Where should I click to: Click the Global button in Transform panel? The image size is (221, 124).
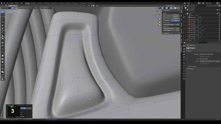coord(167,21)
